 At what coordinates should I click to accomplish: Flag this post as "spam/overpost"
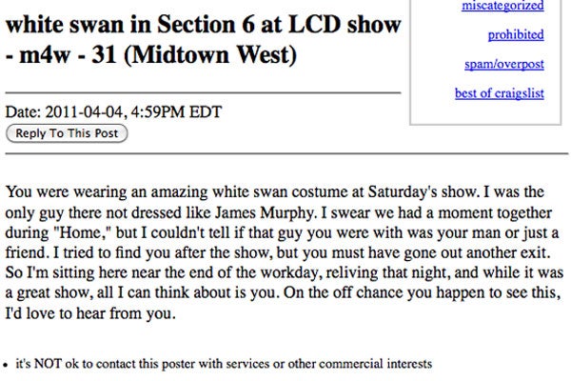[x=504, y=64]
